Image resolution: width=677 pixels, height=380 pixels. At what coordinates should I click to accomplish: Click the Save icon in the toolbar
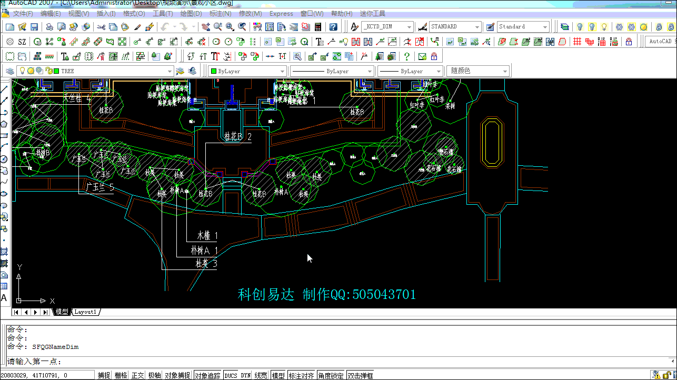pos(34,27)
